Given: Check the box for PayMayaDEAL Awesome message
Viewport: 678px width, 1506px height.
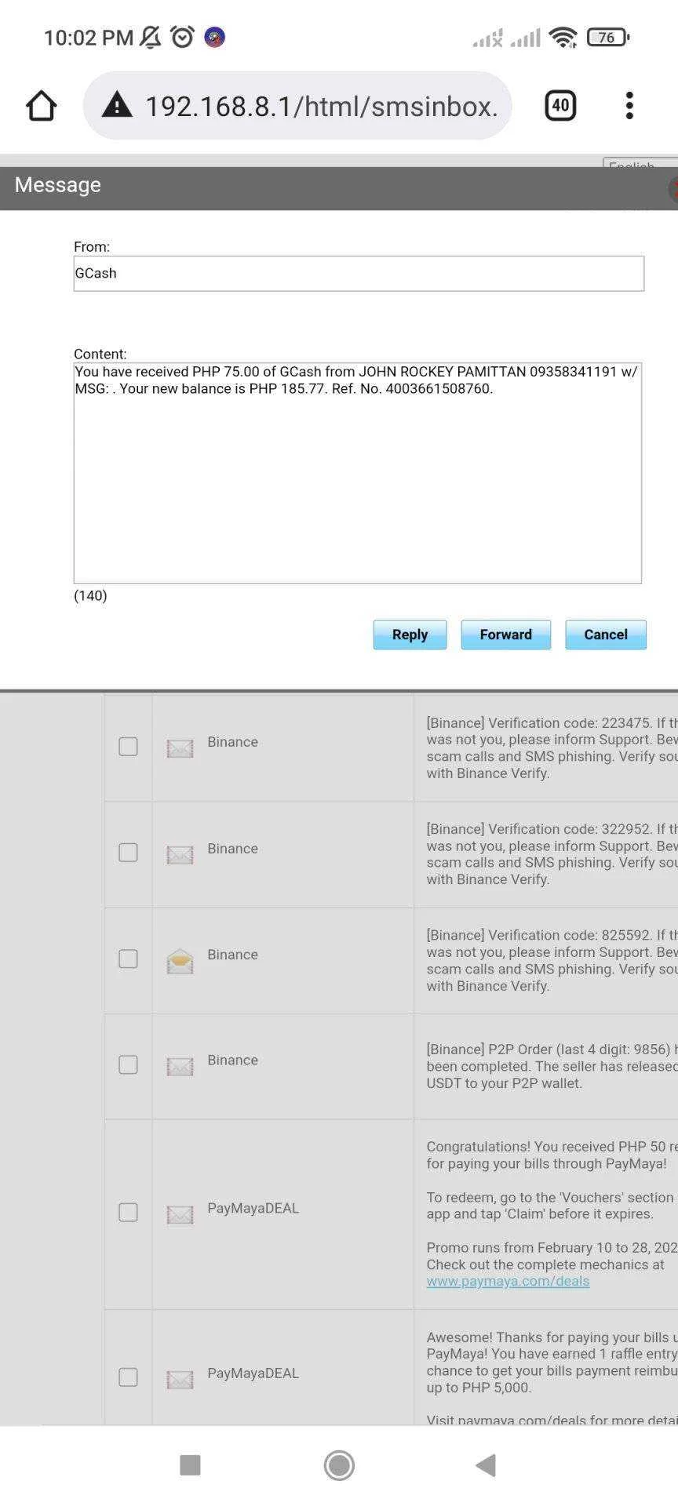Looking at the screenshot, I should tap(128, 1377).
